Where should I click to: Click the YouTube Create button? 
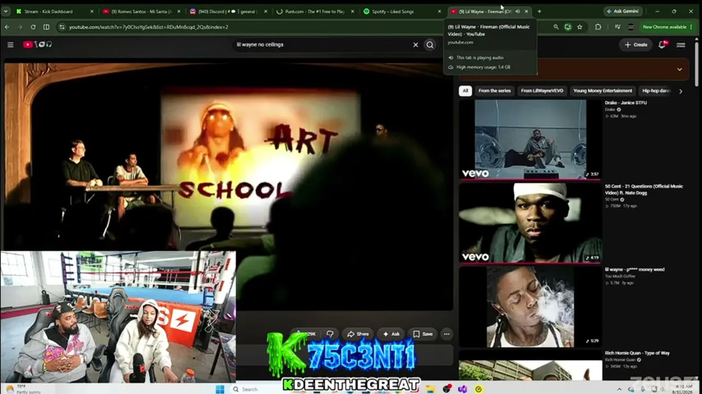tap(636, 45)
